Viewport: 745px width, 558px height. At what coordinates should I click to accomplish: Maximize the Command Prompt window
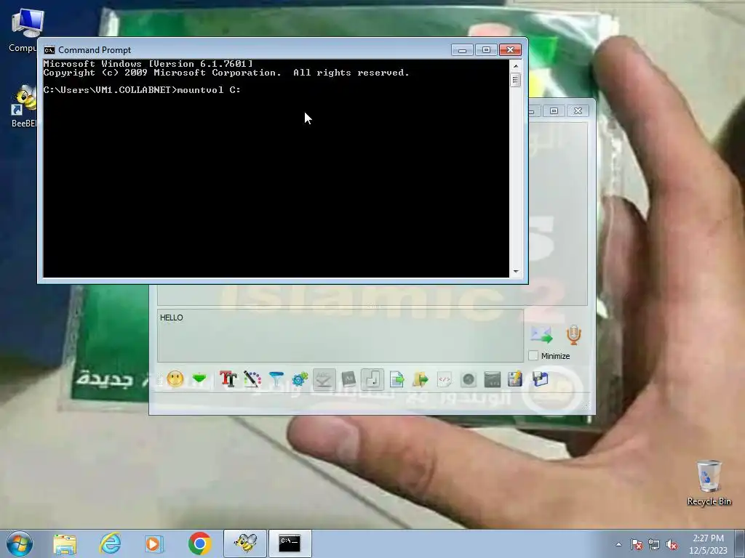pyautogui.click(x=486, y=50)
